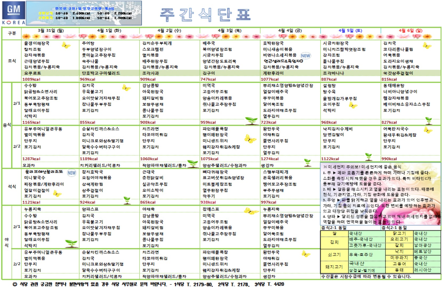Select the blue 4월 5일 (토) header
442x287 pixels.
point(350,31)
